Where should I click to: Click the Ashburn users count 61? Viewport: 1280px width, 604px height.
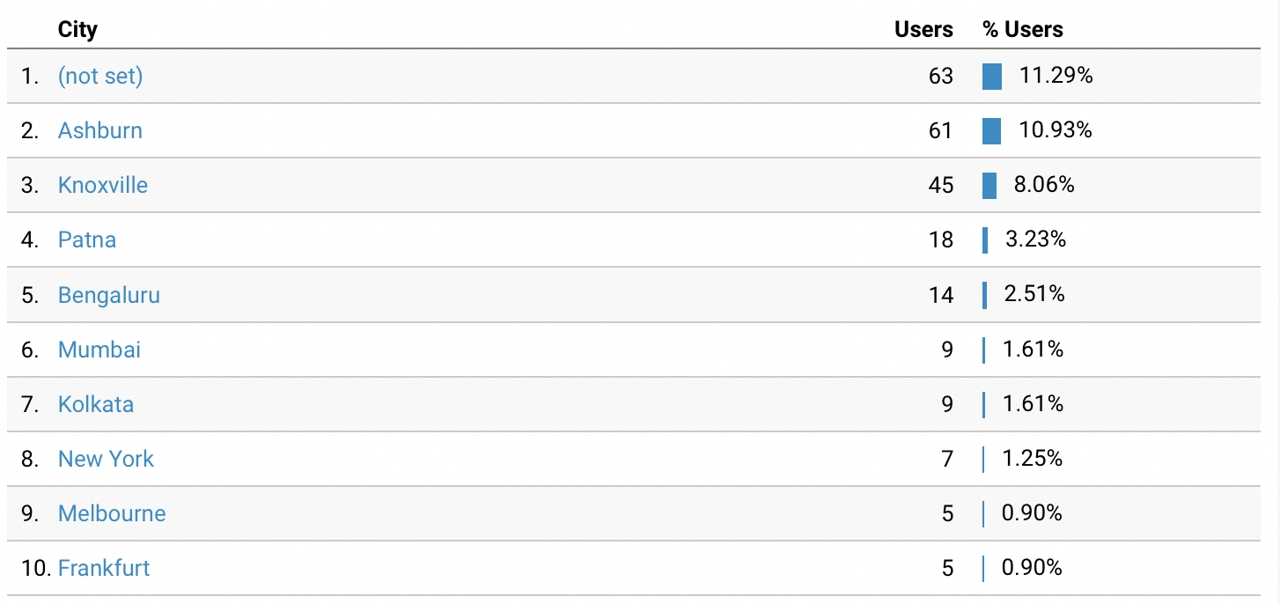point(940,131)
